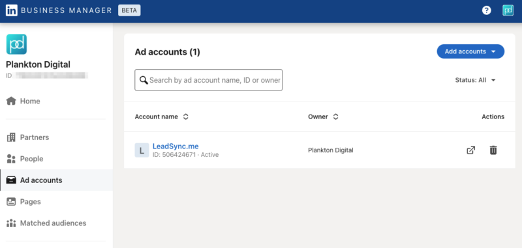Delete LeadSync.me account with trash icon

[x=493, y=150]
